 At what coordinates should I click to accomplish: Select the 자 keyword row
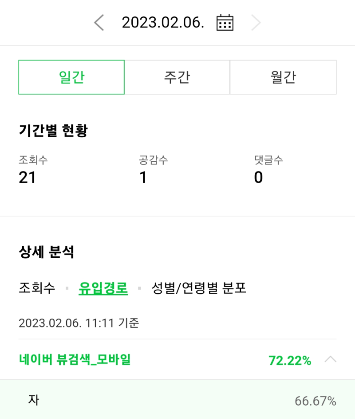(34, 400)
